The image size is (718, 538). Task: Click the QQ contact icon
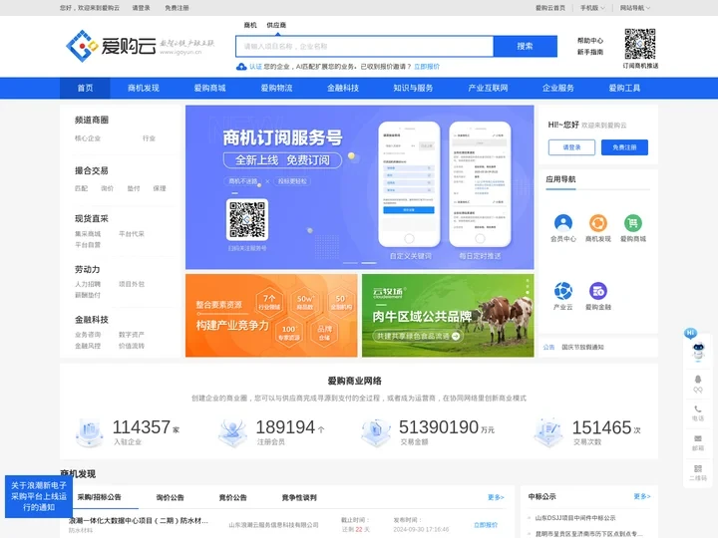pos(698,384)
